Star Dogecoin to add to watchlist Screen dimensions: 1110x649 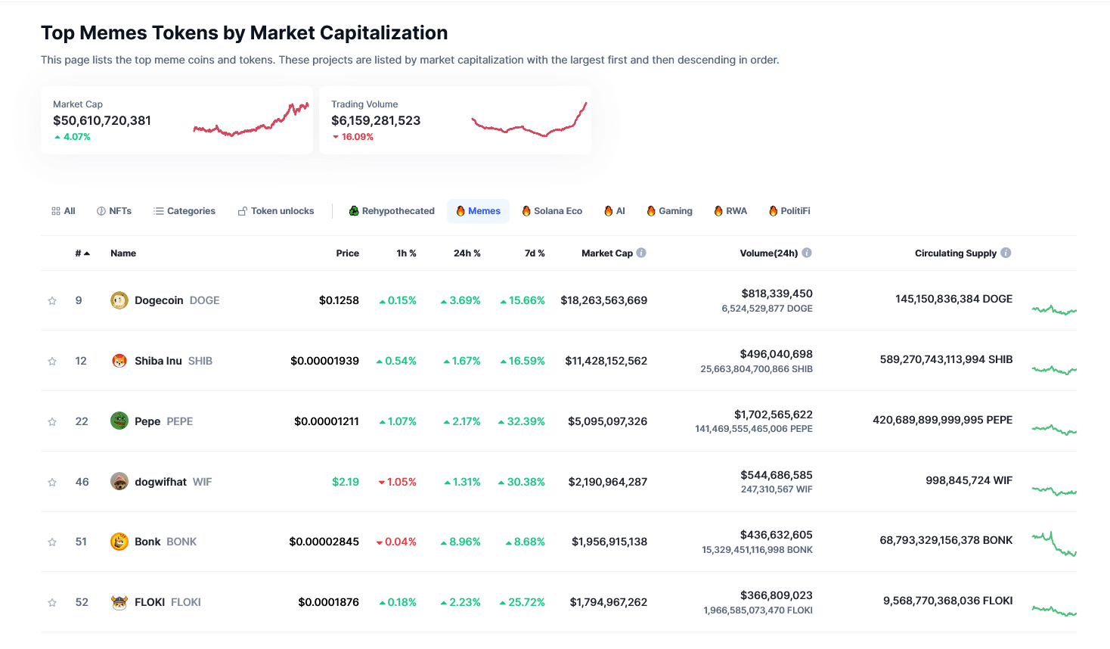[x=52, y=301]
